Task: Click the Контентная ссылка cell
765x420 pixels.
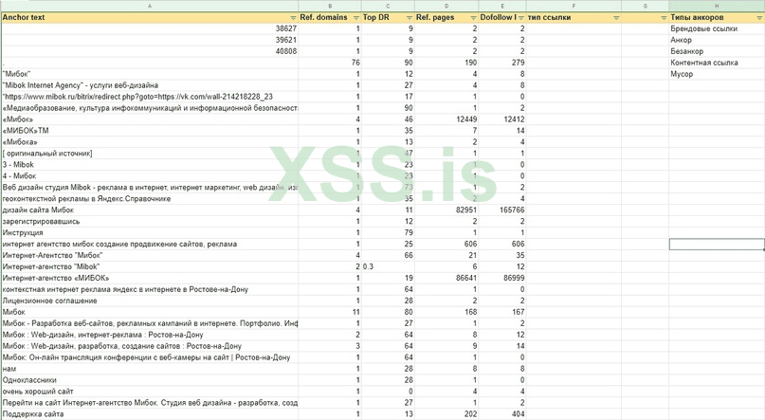Action: coord(717,63)
